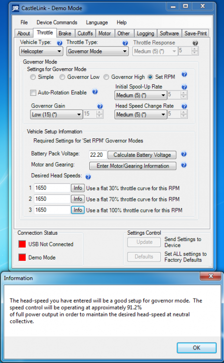The height and width of the screenshot is (363, 224).
Task: Open help for Head Speed Change Rate
Action: tap(184, 106)
